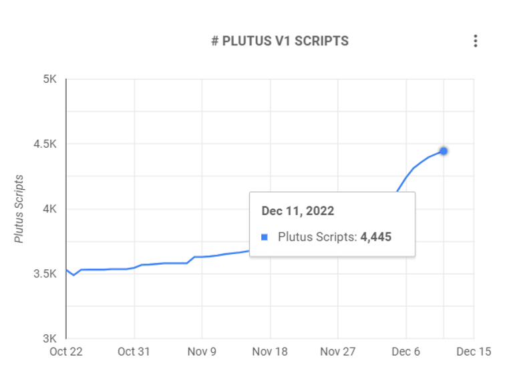The image size is (521, 379).
Task: Open the three-dot chart options menu
Action: [x=476, y=41]
